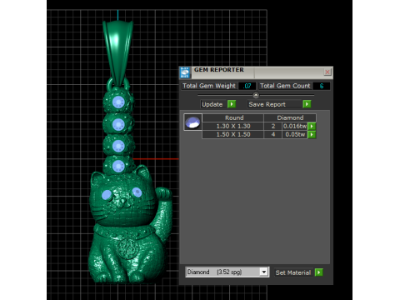Select the topmost gem on the pendant chain
Viewport: 400px width, 300px height.
118,102
